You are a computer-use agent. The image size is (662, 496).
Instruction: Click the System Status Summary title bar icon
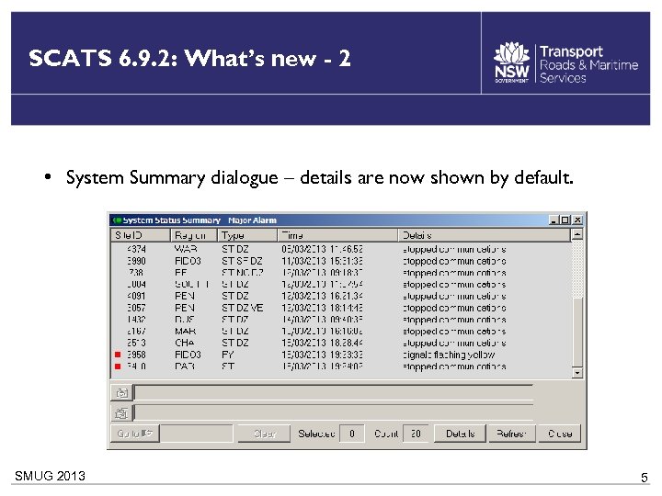tap(117, 220)
